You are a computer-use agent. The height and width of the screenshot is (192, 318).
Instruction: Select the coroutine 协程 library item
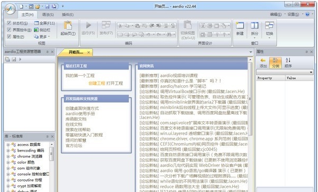[29, 180]
